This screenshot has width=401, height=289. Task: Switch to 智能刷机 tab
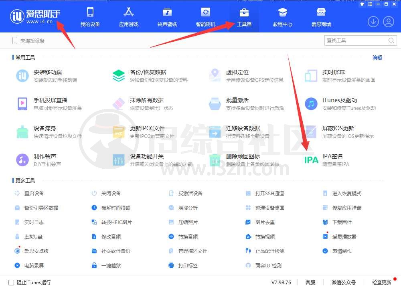pos(206,17)
